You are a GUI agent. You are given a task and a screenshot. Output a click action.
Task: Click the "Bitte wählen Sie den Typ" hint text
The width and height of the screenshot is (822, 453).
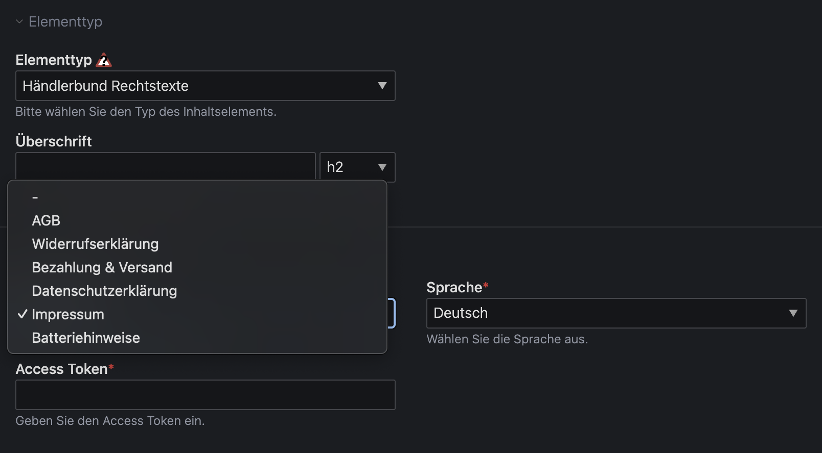pos(146,112)
